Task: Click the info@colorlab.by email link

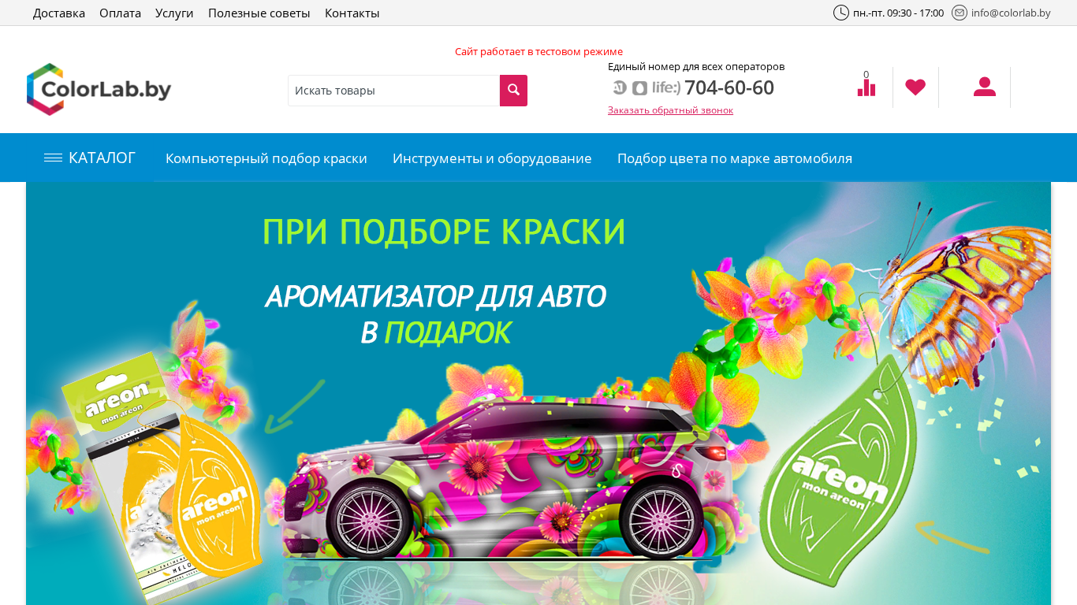Action: 1011,13
